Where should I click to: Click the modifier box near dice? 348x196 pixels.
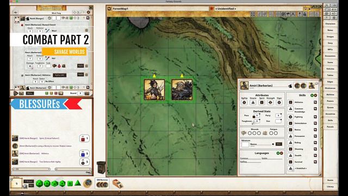coord(16,183)
